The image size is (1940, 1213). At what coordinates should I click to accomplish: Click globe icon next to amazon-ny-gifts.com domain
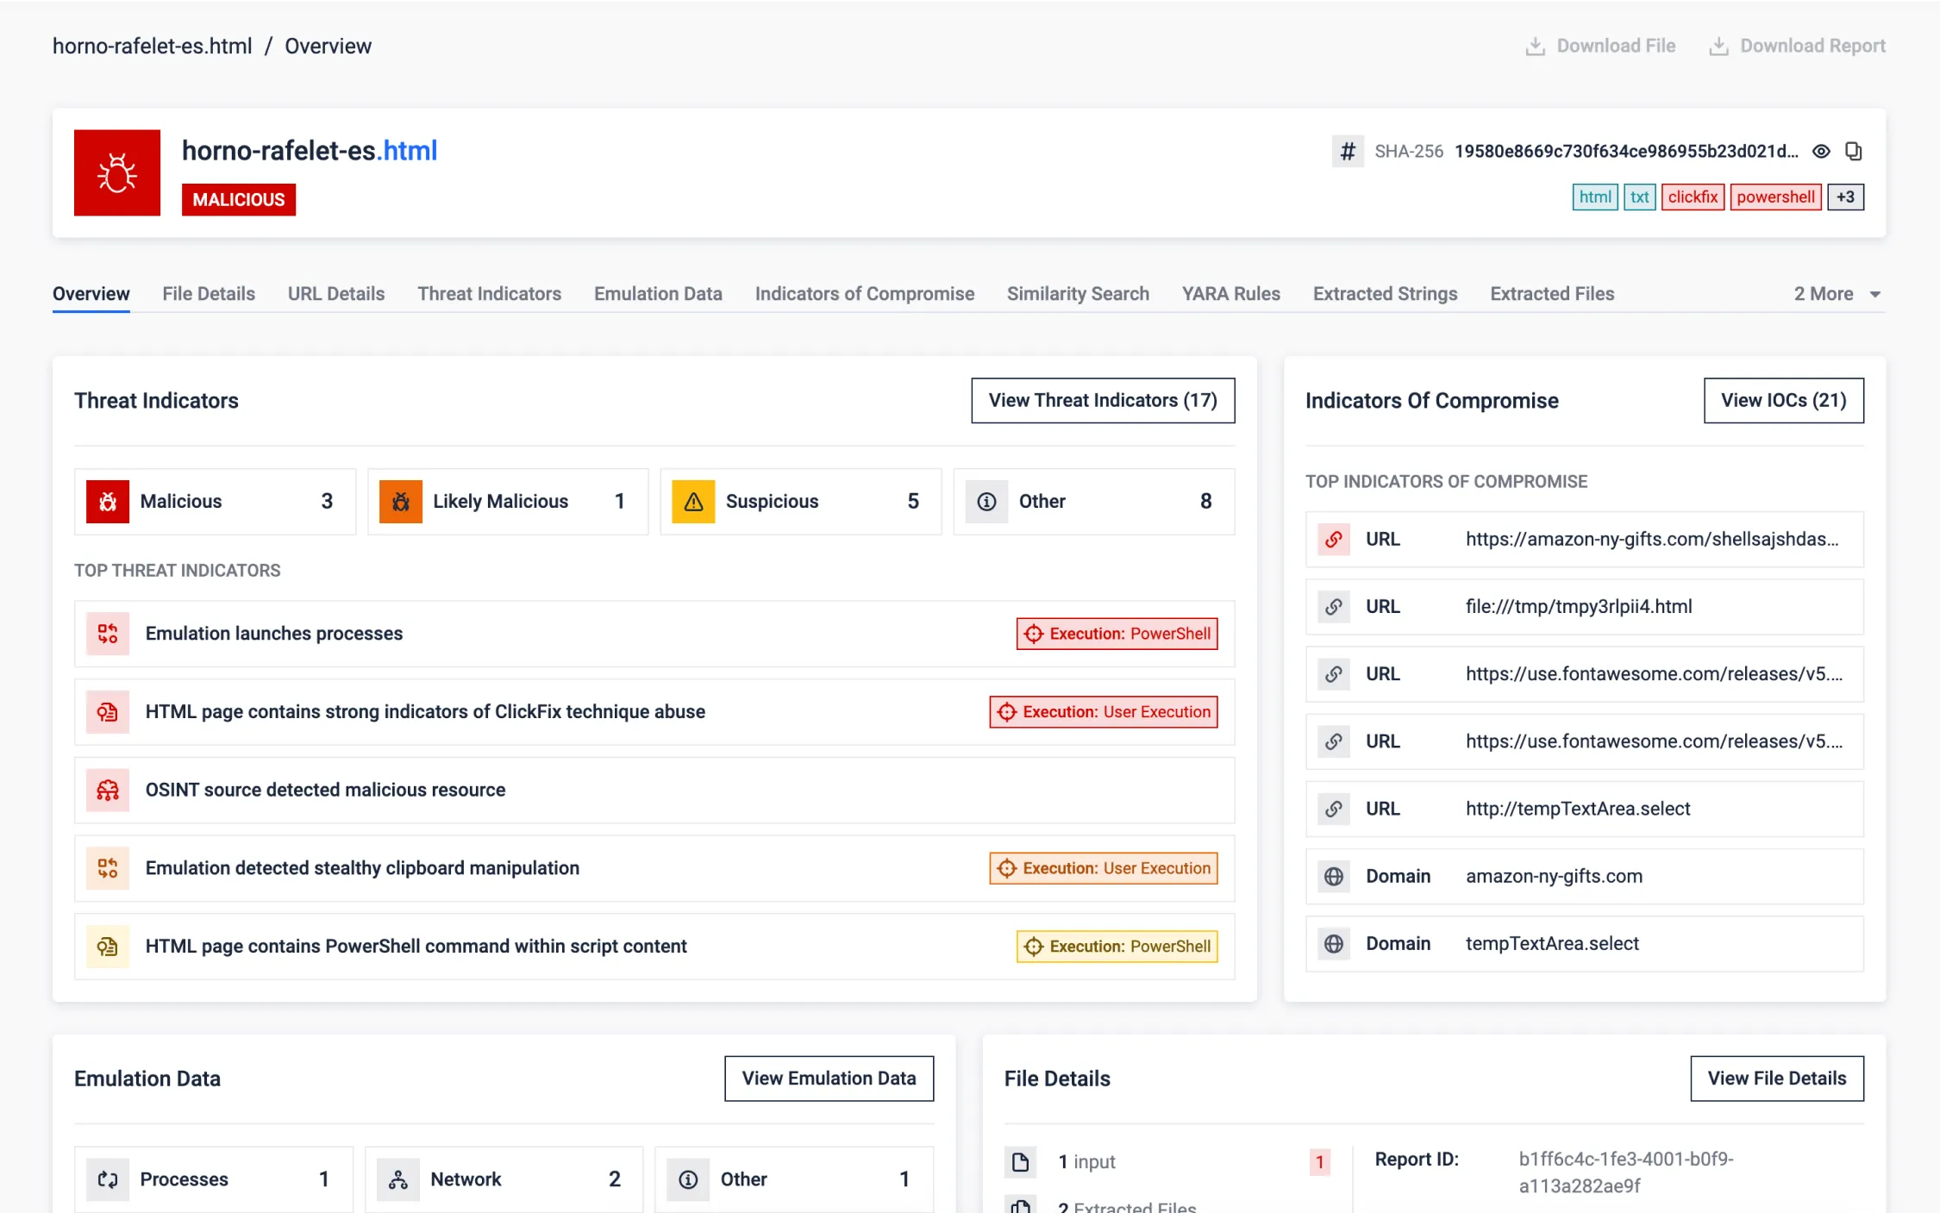pos(1333,877)
